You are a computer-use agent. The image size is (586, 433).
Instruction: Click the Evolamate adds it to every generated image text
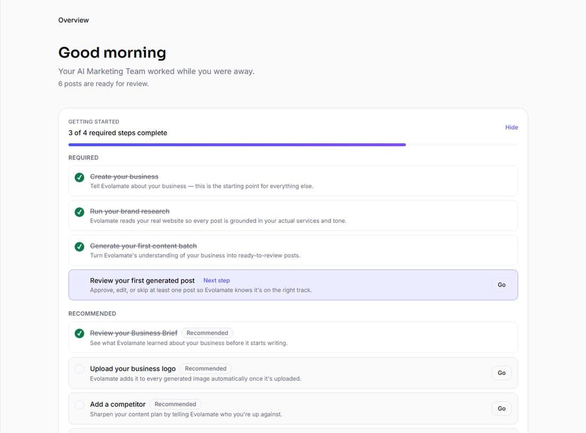(x=196, y=379)
